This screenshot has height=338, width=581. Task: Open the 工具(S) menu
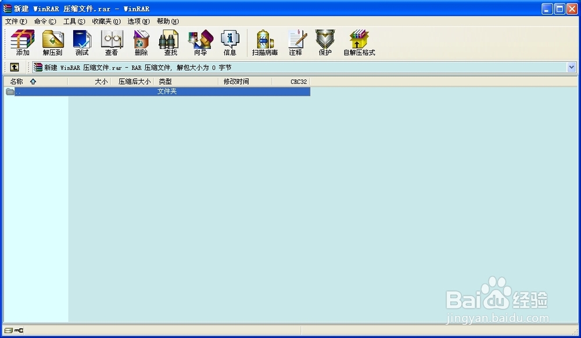[74, 21]
